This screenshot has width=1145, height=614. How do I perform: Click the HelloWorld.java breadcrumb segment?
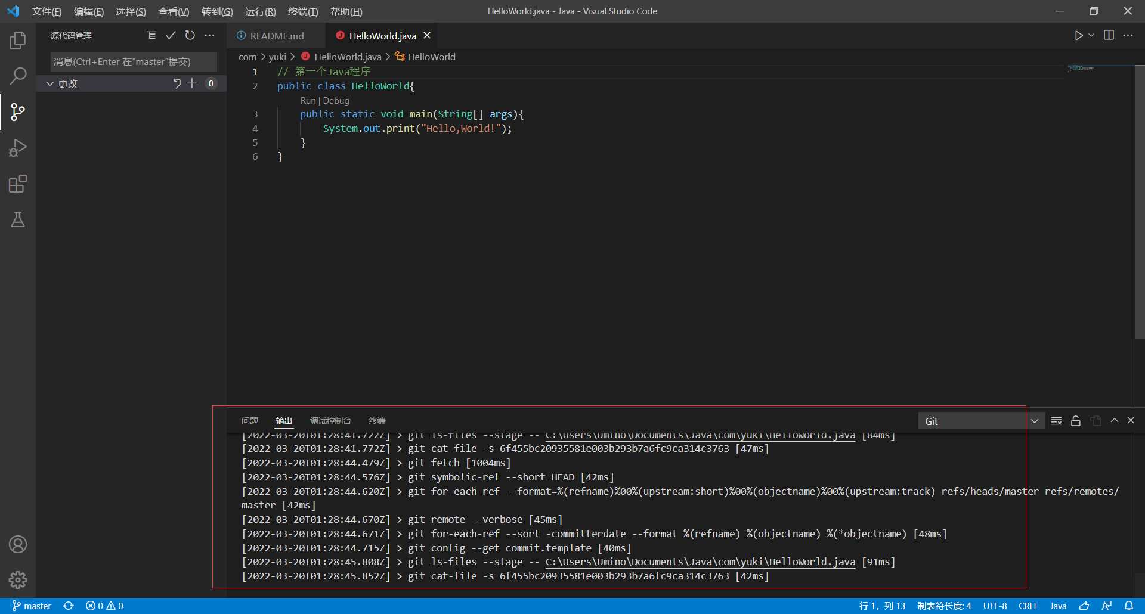coord(341,57)
